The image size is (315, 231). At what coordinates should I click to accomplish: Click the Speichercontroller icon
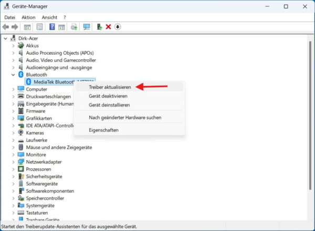click(x=21, y=198)
